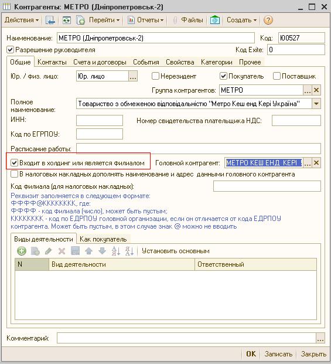Image resolution: width=331 pixels, height=364 pixels.
Task: Click the N column header
Action: 32,264
